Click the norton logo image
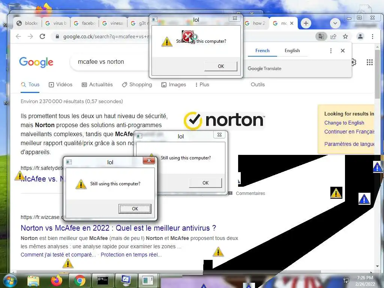The image size is (384, 288). 224,120
